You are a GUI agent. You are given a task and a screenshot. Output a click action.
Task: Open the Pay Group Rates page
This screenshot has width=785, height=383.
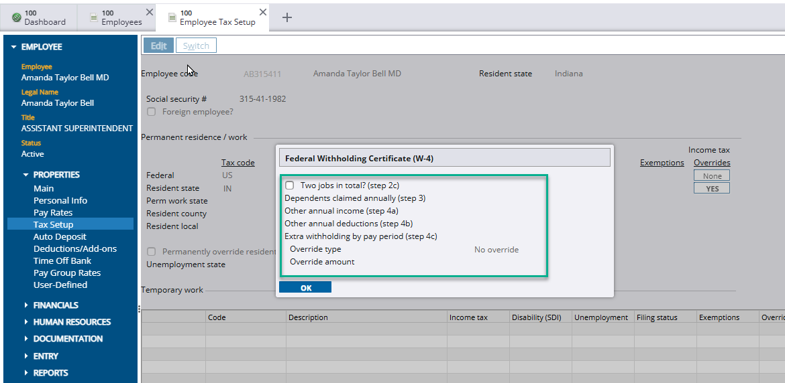[x=67, y=273]
